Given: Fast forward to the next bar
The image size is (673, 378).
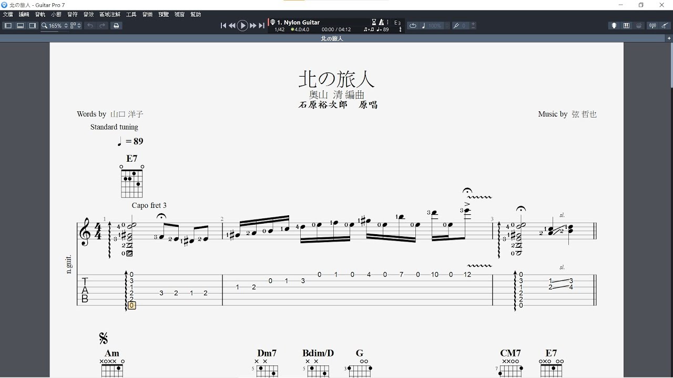Looking at the screenshot, I should point(253,26).
